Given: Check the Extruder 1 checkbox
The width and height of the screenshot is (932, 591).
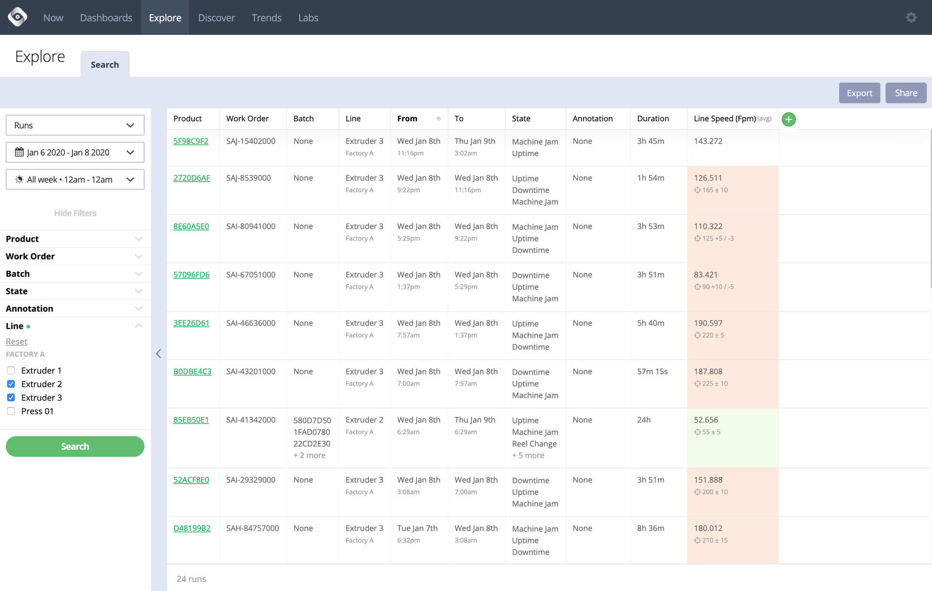Looking at the screenshot, I should point(11,370).
